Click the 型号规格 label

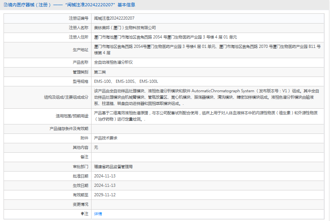81,82
